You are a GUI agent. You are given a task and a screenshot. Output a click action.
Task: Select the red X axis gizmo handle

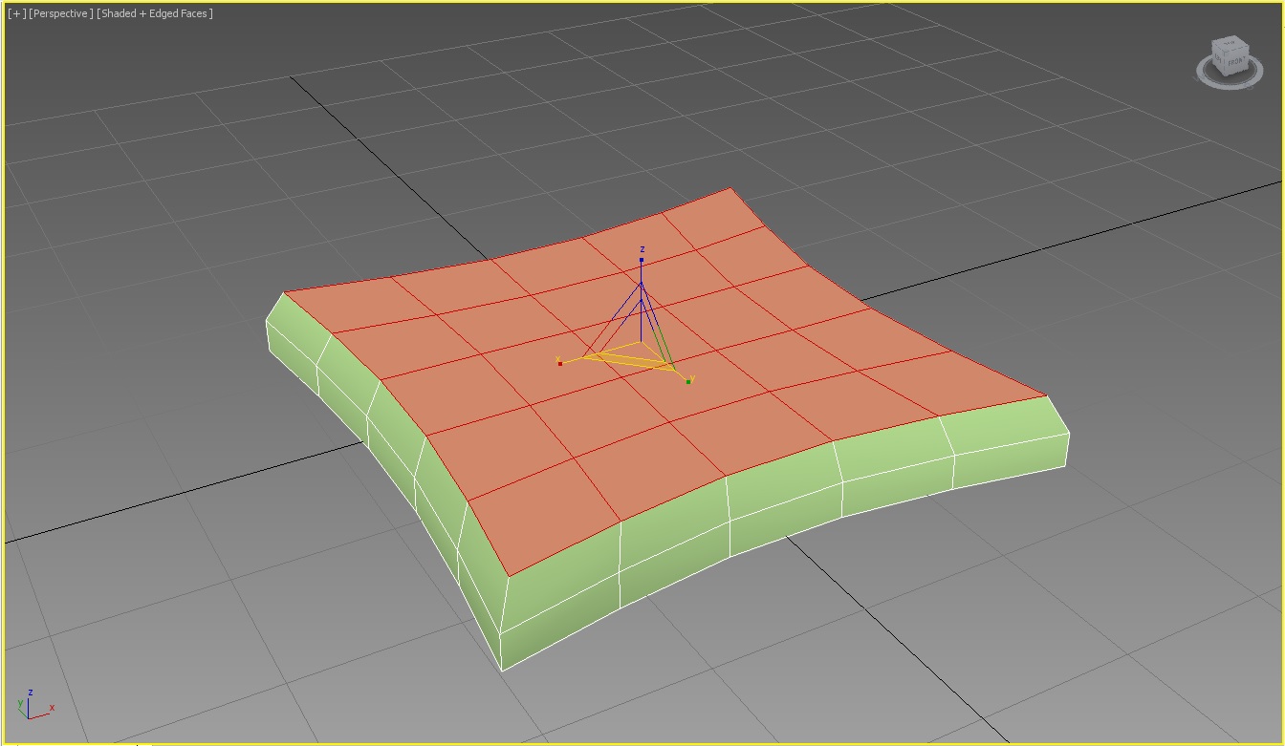[x=559, y=363]
